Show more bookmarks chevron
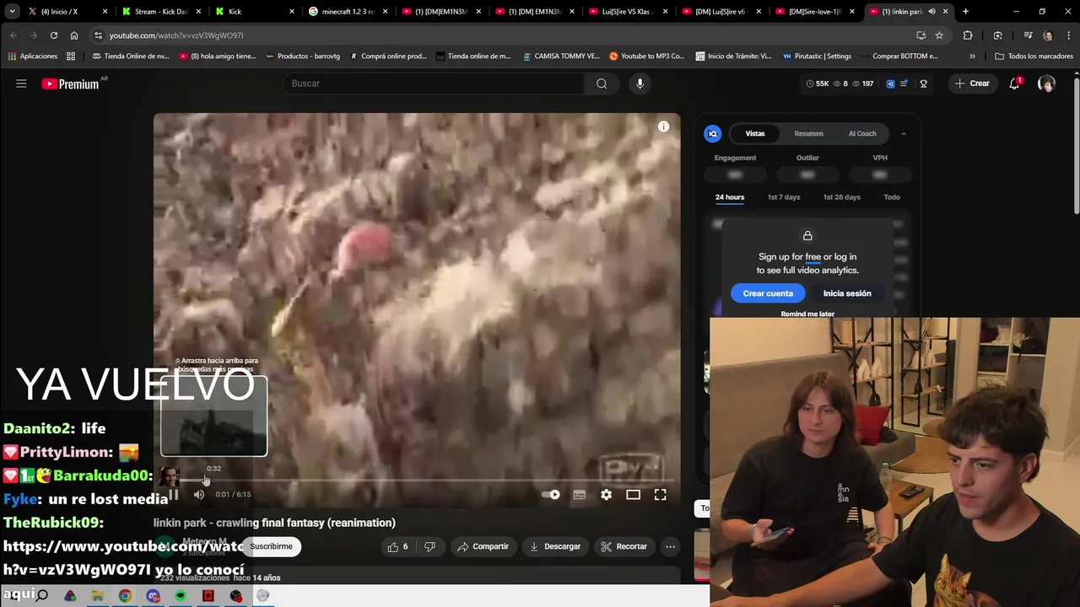Image resolution: width=1080 pixels, height=607 pixels. (x=972, y=56)
